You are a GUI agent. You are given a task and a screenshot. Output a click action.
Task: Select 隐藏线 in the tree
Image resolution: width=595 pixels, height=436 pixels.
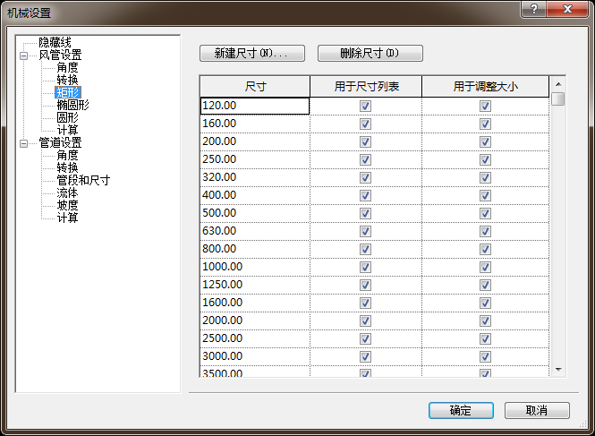click(55, 42)
